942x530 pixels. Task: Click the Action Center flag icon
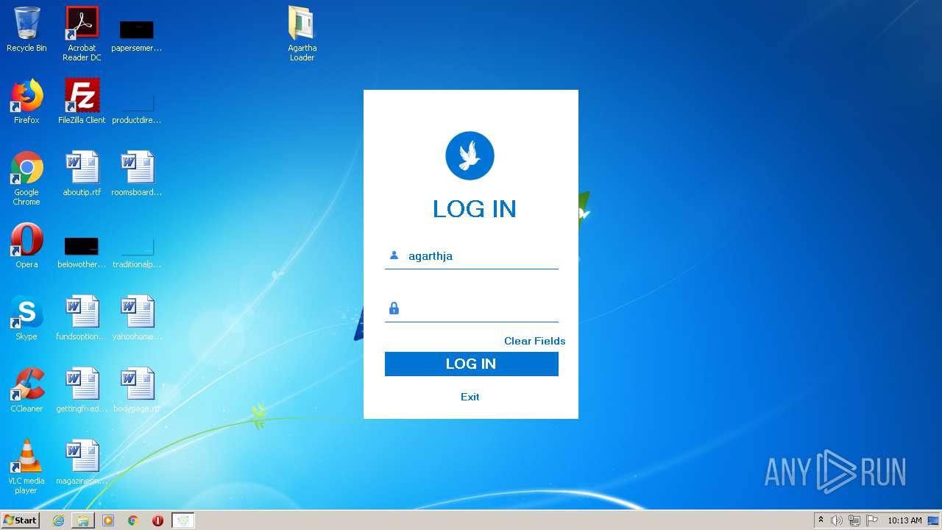pos(872,520)
